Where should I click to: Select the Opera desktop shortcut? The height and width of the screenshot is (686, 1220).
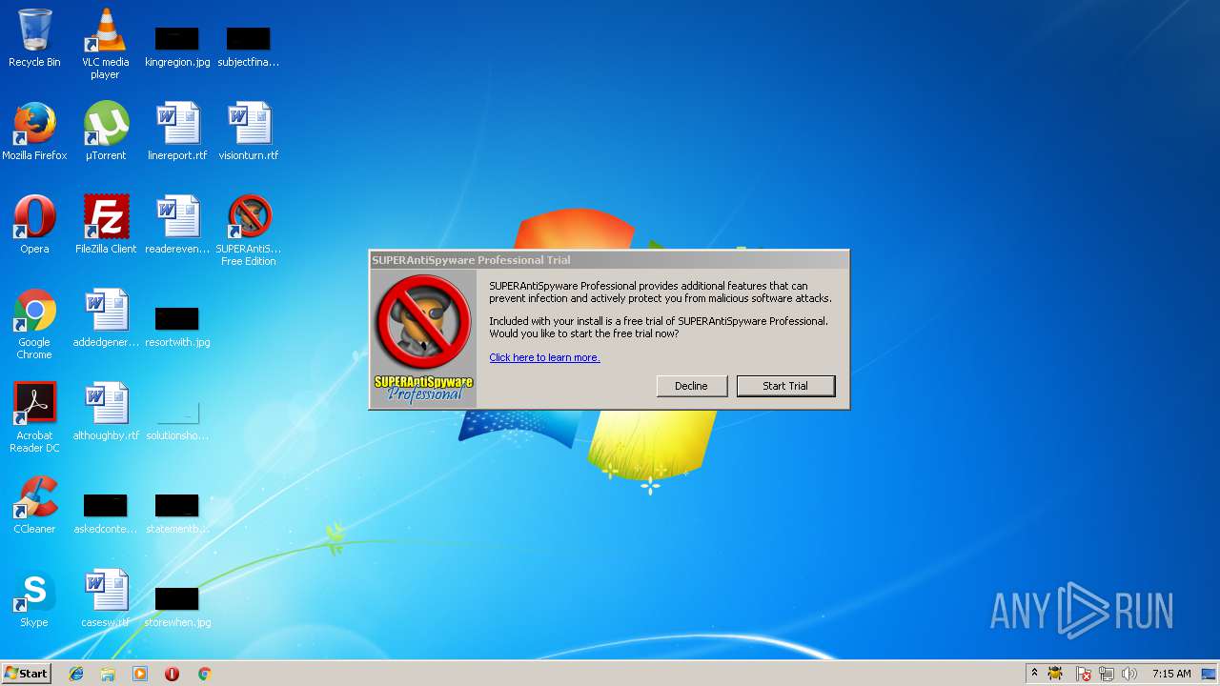point(34,225)
